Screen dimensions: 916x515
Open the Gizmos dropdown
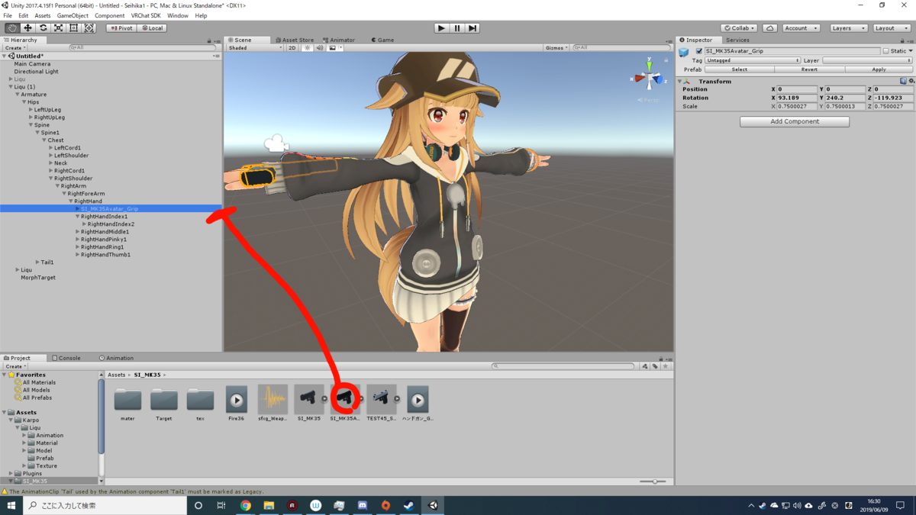(x=556, y=48)
